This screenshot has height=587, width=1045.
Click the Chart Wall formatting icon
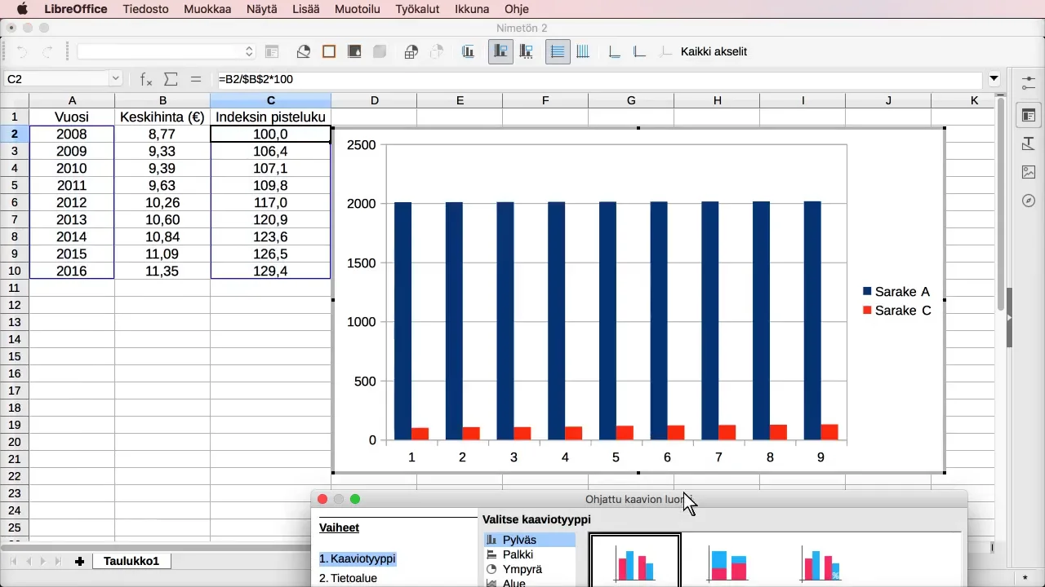point(354,52)
